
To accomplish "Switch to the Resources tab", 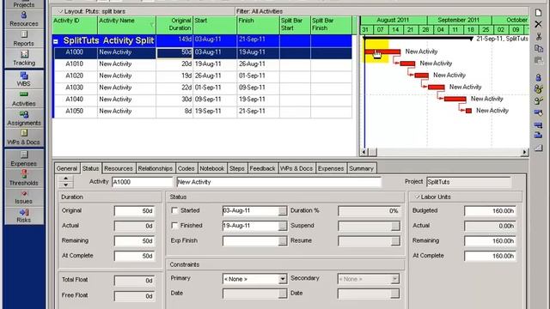I will click(x=119, y=168).
